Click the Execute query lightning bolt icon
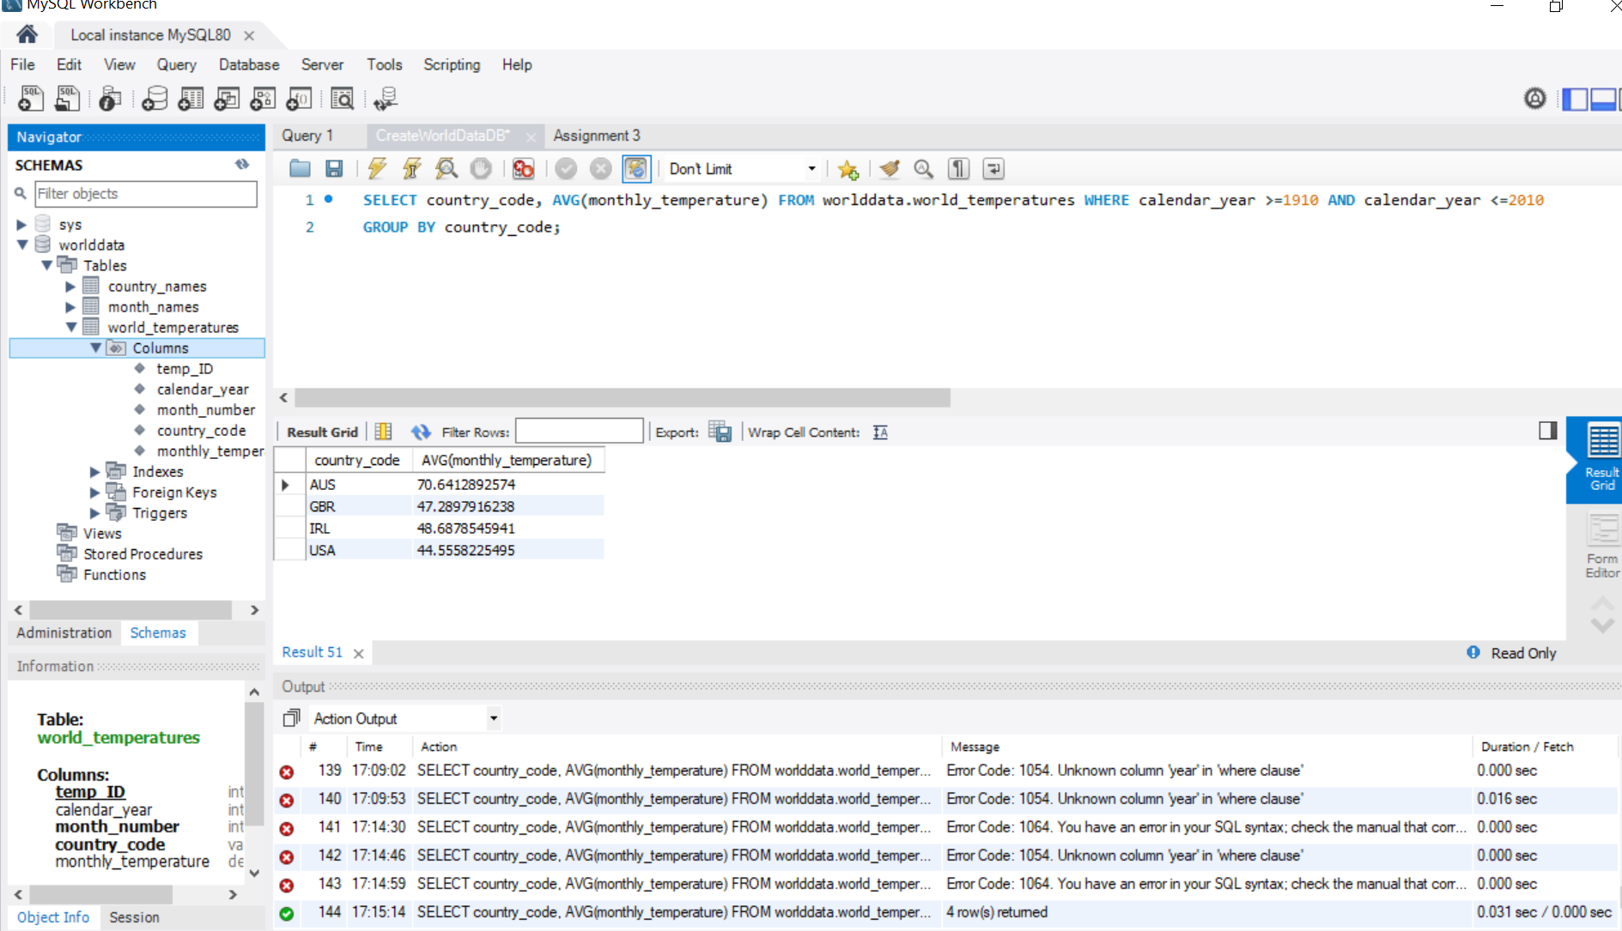This screenshot has height=931, width=1622. 377,169
